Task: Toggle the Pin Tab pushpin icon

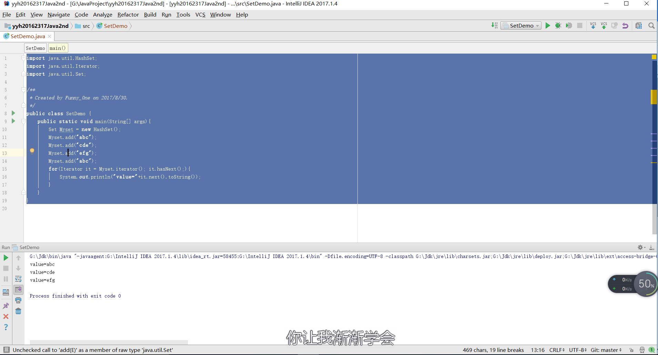Action: (x=6, y=305)
